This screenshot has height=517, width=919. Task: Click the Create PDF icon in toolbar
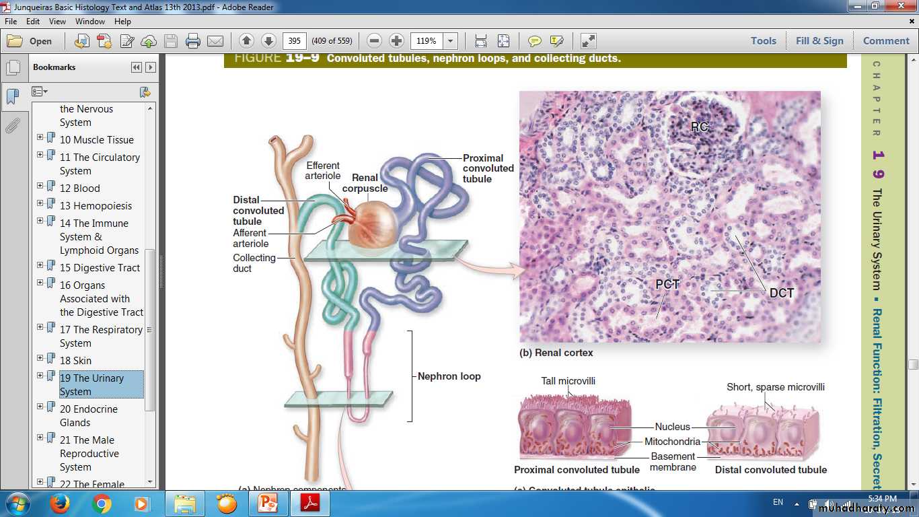coord(104,41)
